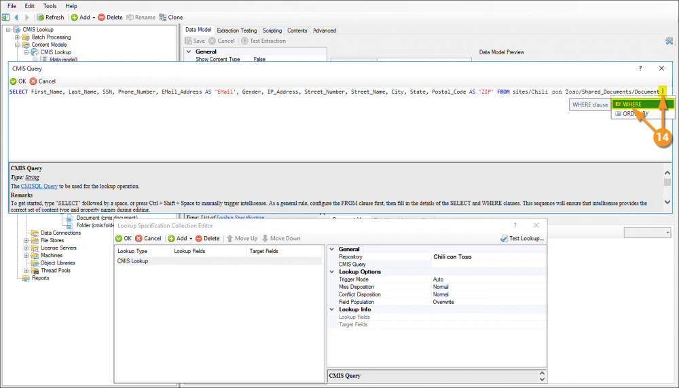Click Cancel in Data Model panel

tap(222, 41)
